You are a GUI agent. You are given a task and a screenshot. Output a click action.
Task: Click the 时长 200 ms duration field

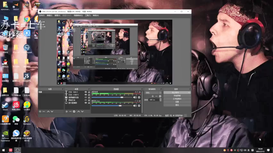point(154,100)
